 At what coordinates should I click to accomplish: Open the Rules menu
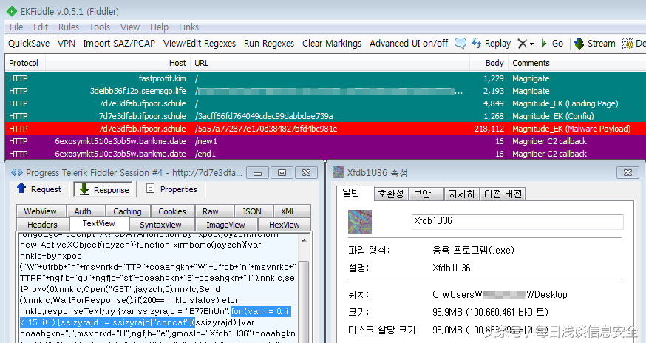69,27
